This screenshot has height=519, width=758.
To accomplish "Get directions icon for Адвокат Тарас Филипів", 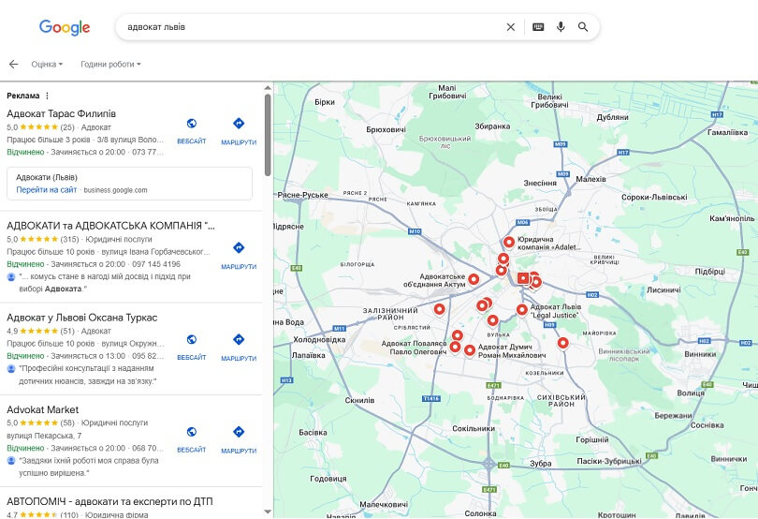I will coord(239,124).
